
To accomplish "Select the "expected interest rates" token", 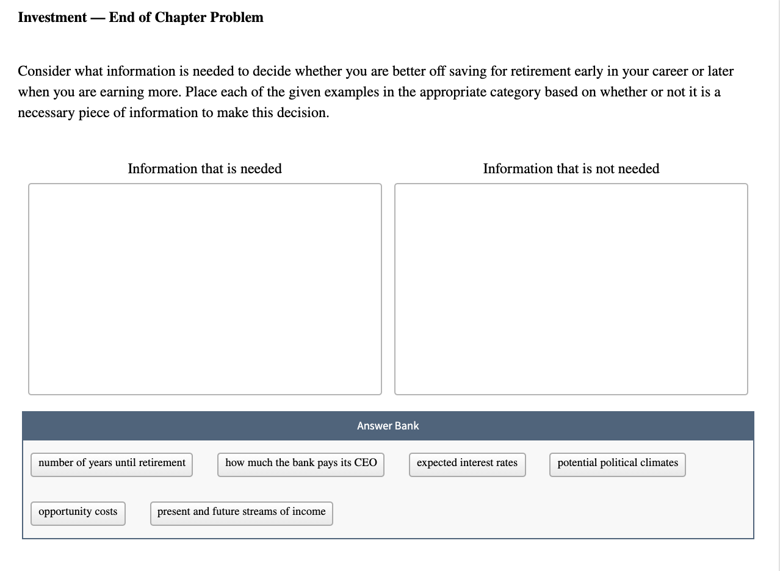I will tap(468, 463).
